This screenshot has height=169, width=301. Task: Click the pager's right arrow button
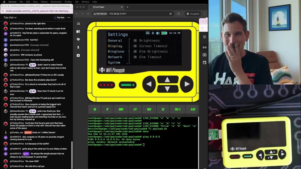[187, 84]
